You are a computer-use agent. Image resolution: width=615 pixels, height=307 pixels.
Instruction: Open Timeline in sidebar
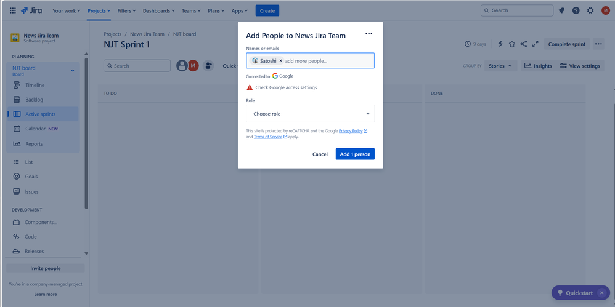pyautogui.click(x=43, y=85)
